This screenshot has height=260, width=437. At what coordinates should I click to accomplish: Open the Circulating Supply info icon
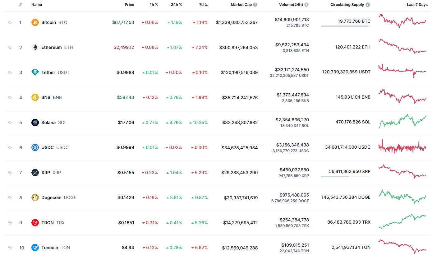point(368,5)
